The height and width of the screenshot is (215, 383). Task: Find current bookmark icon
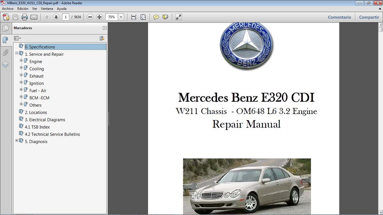(102, 38)
